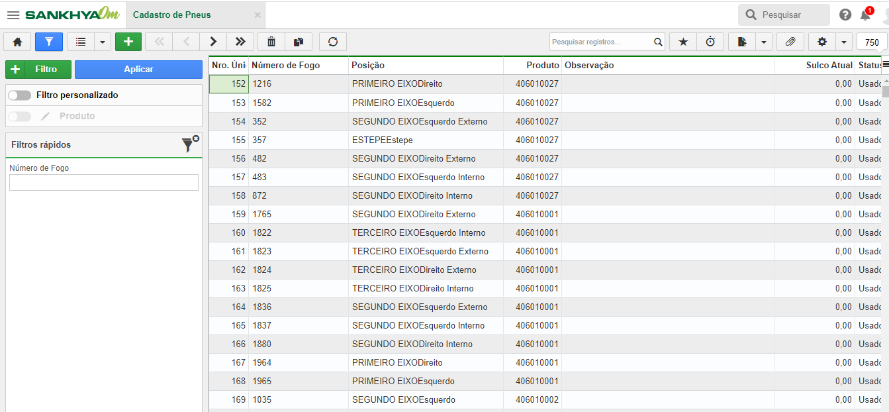The height and width of the screenshot is (412, 889).
Task: Click the stopwatch timer icon
Action: pos(710,42)
